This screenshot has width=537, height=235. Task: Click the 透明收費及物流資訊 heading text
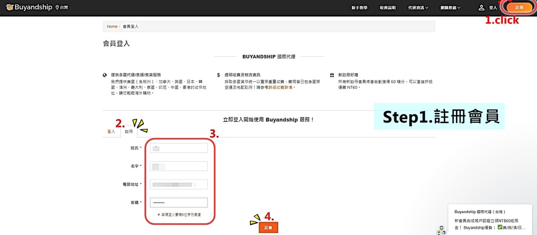(242, 74)
